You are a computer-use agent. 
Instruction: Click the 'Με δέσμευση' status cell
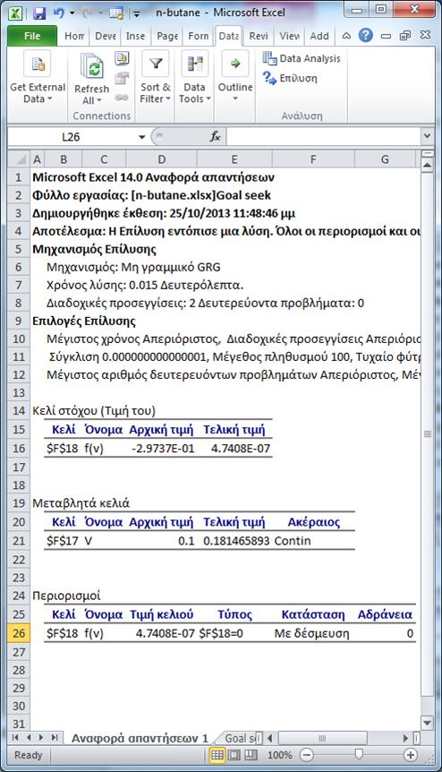point(311,633)
